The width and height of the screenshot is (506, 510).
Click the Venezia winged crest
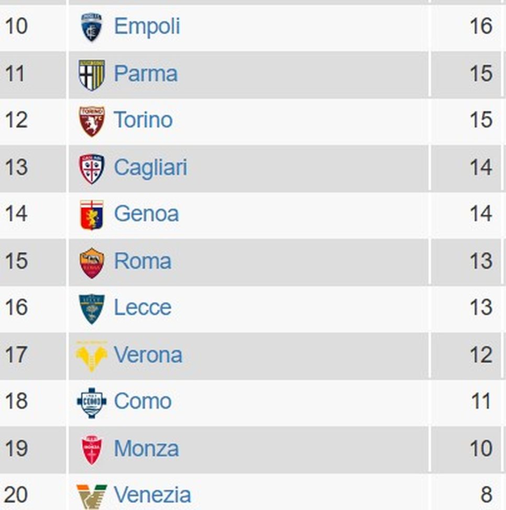pyautogui.click(x=92, y=493)
